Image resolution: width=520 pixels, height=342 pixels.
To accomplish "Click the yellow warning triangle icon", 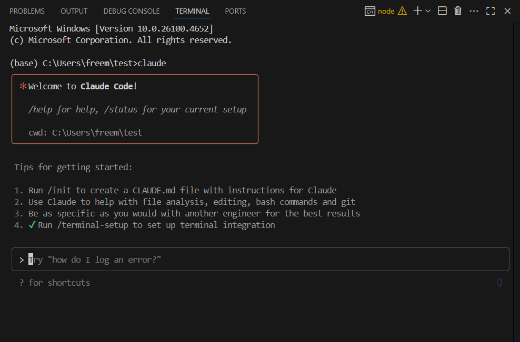I will pyautogui.click(x=402, y=11).
